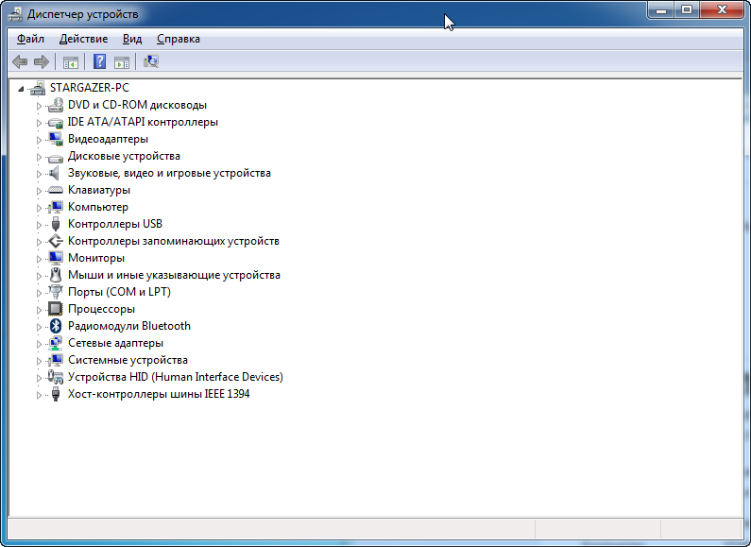Toggle the show/hide console tree icon

point(70,62)
